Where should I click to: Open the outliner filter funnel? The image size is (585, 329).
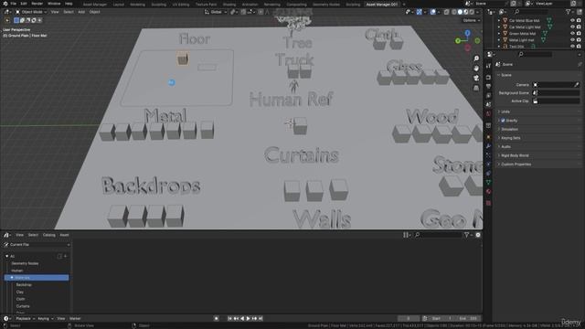(569, 12)
